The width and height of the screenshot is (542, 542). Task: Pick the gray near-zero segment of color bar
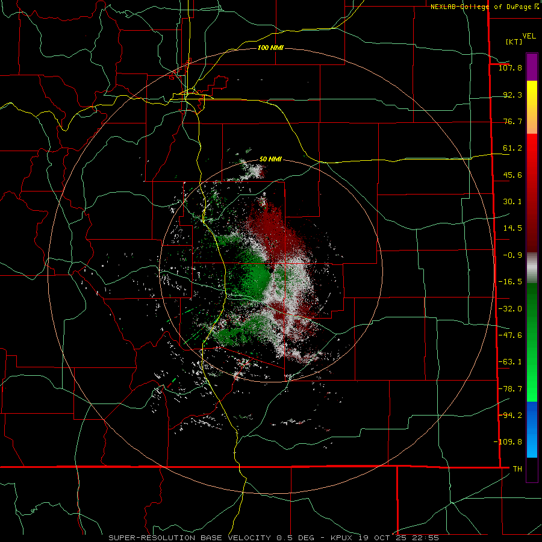click(x=532, y=268)
